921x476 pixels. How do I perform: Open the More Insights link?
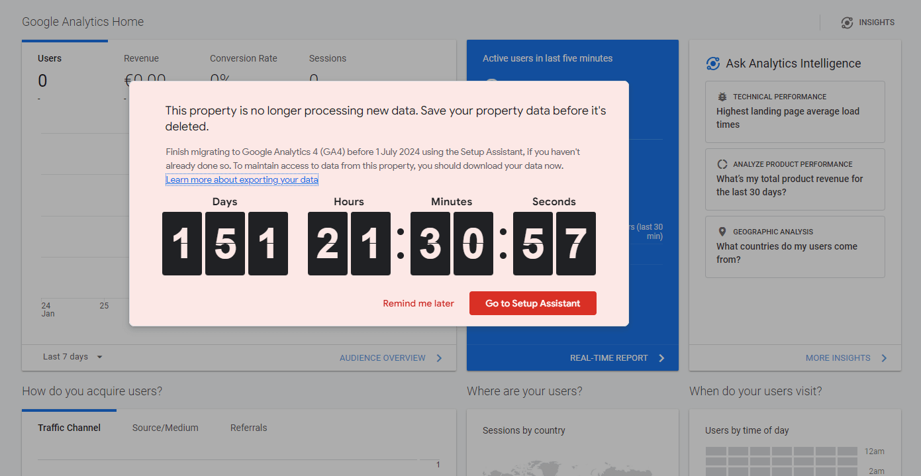pyautogui.click(x=838, y=358)
